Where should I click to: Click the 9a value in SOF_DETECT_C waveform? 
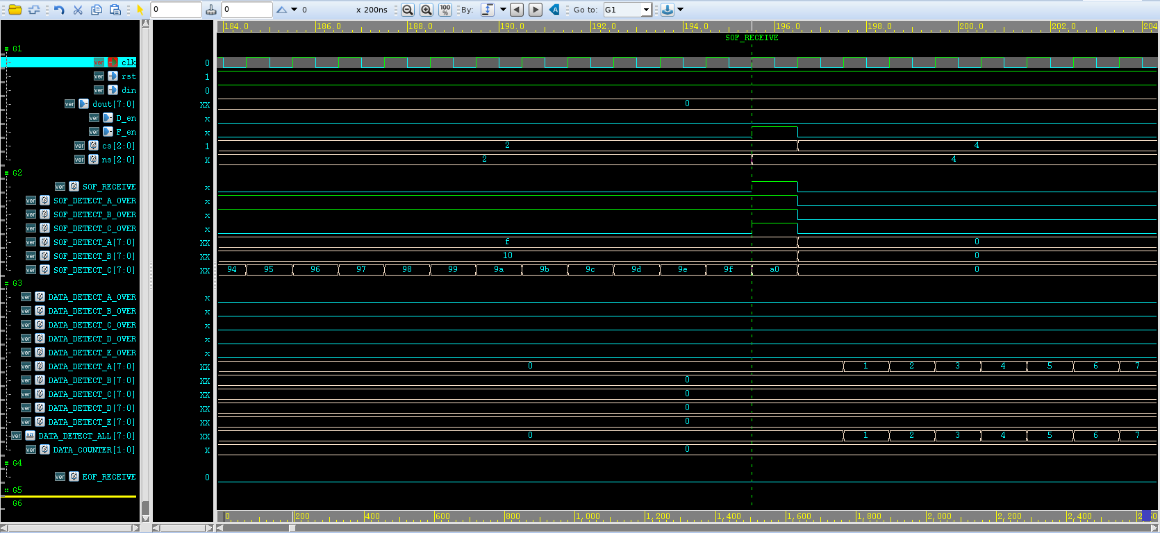point(499,269)
